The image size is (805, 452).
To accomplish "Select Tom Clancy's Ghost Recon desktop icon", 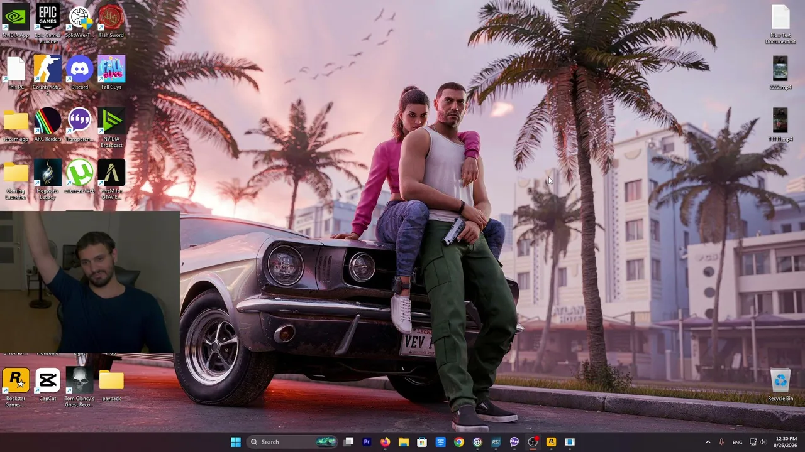I will click(79, 388).
